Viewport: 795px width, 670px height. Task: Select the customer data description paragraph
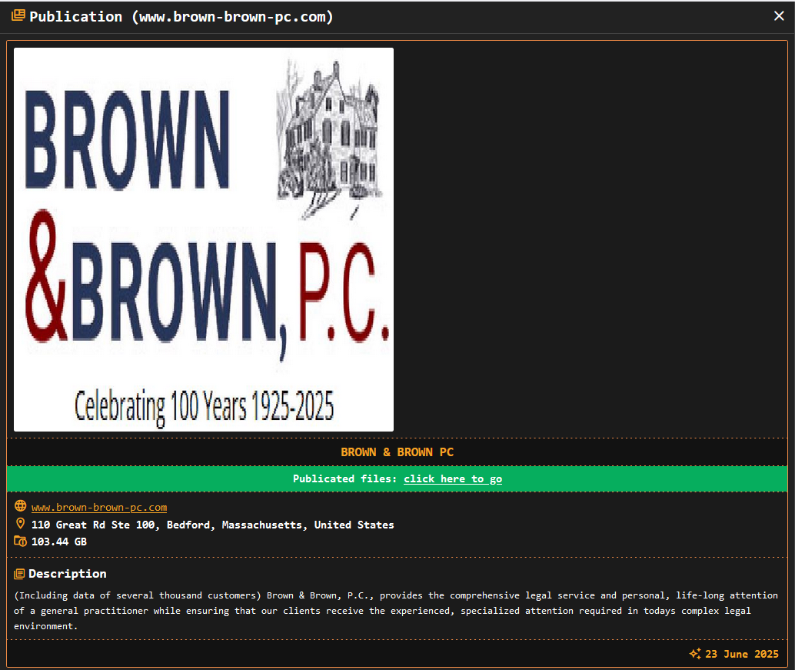384,610
